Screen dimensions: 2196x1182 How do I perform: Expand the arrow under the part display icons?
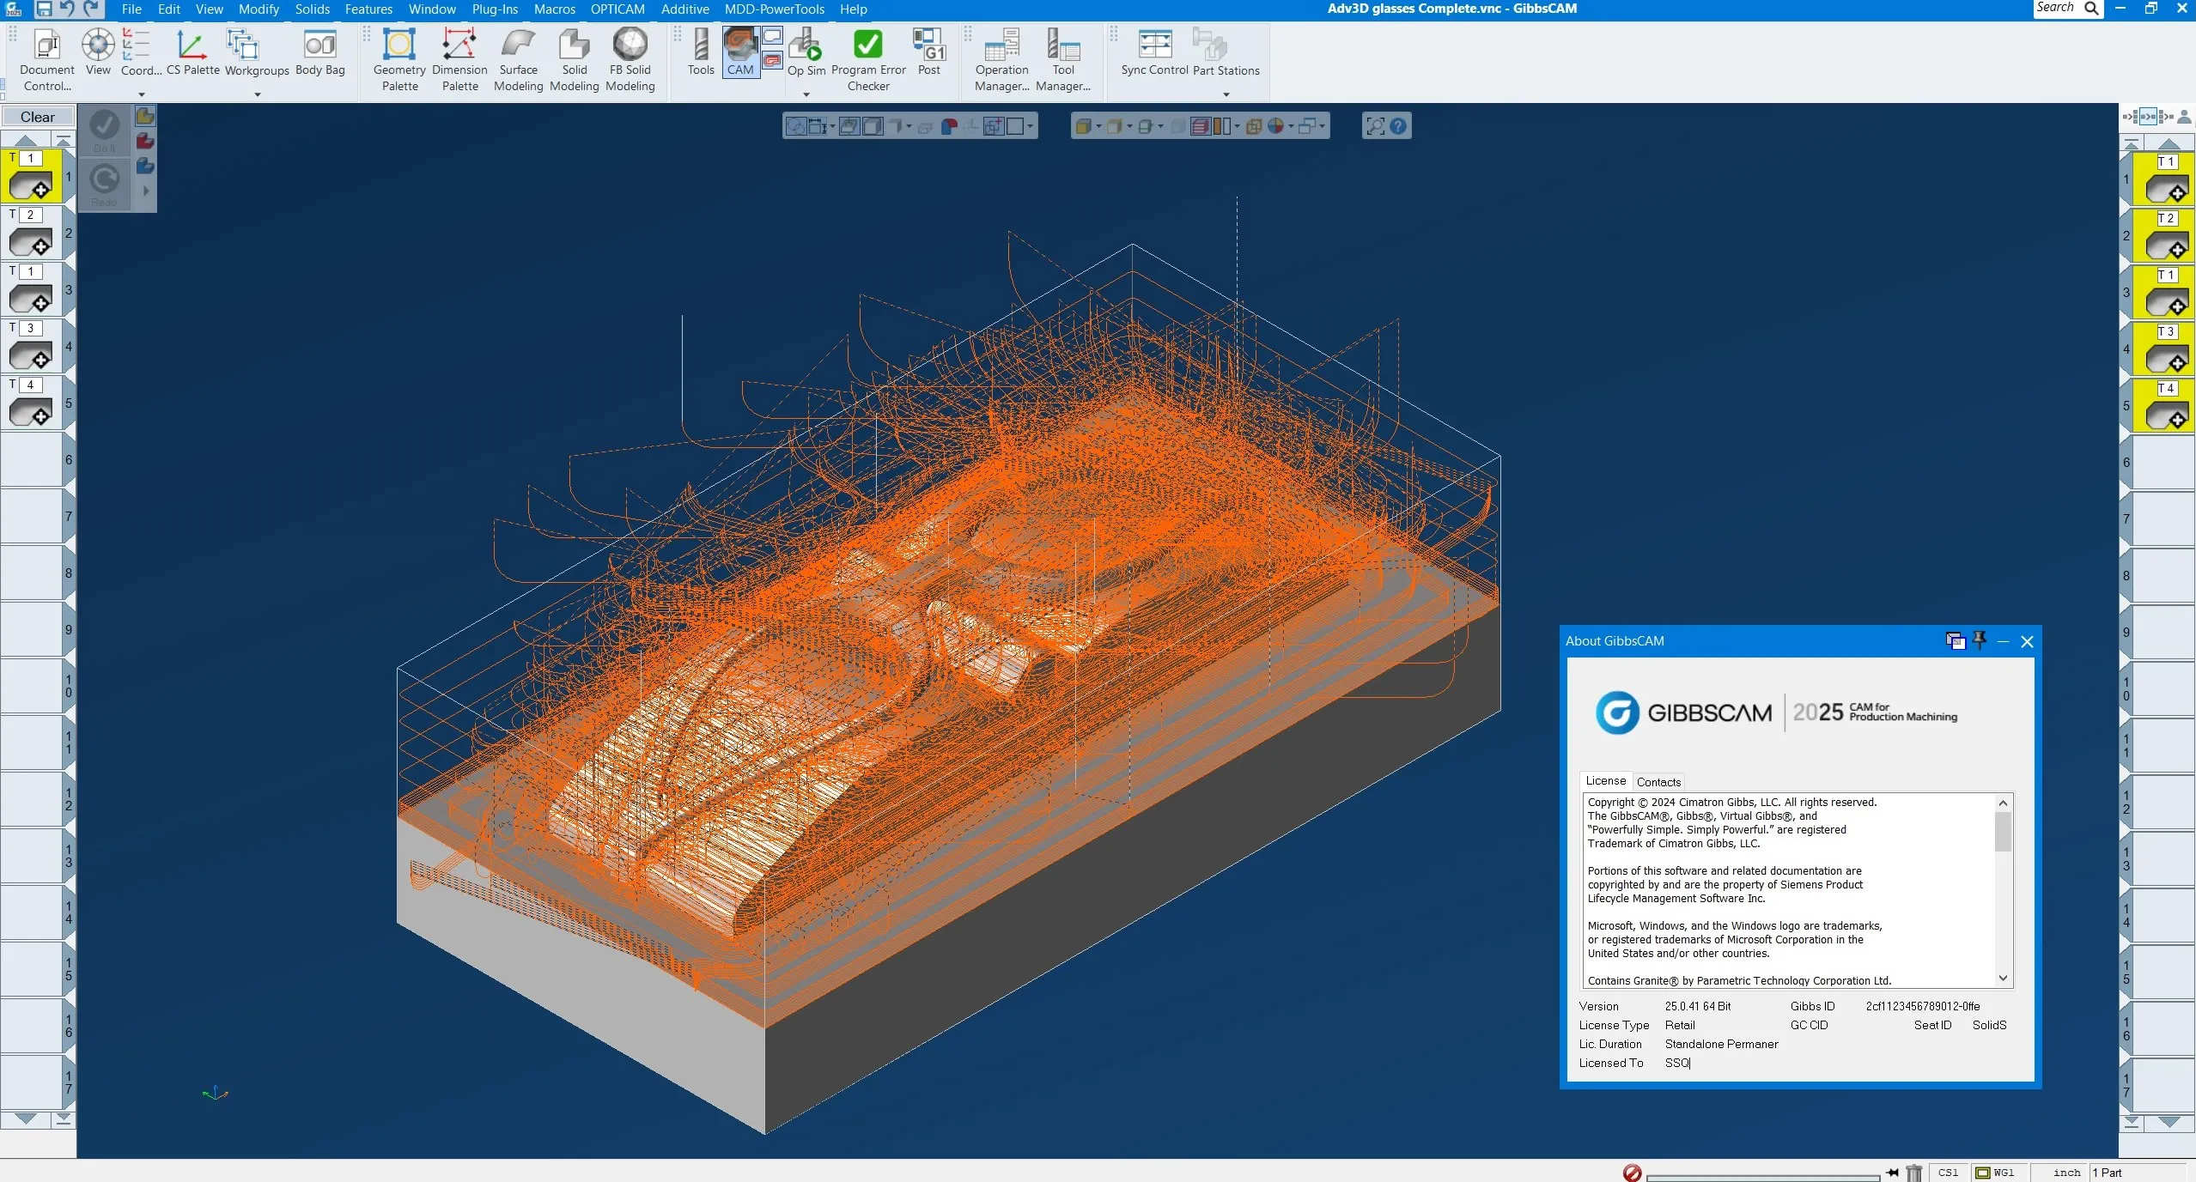click(x=145, y=191)
